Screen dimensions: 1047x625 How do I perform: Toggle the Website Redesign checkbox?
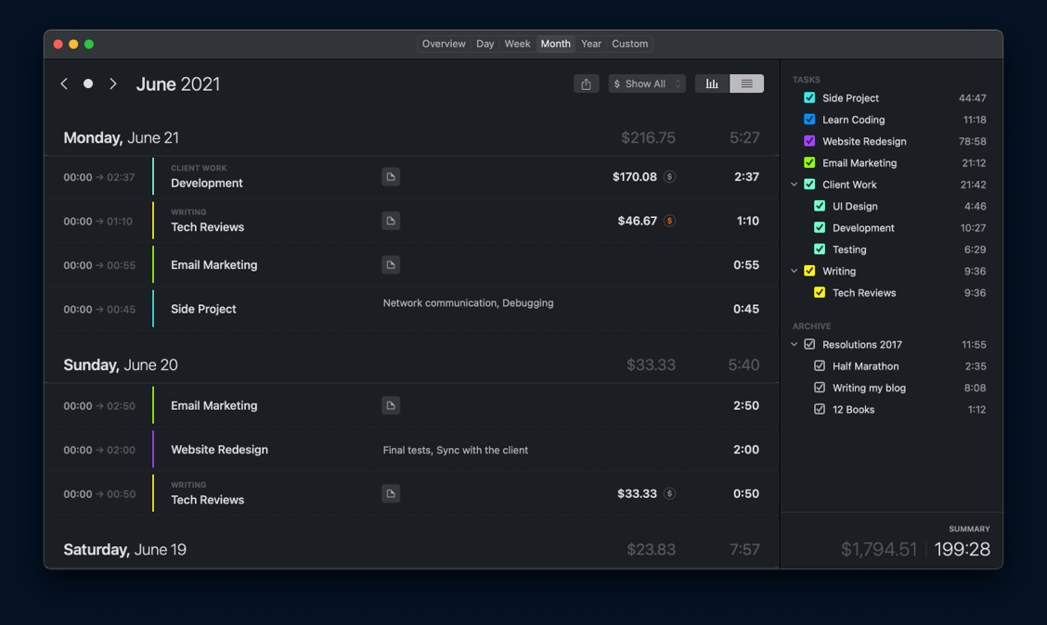coord(809,141)
